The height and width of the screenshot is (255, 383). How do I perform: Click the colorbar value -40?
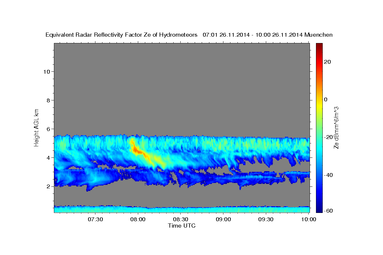pos(328,175)
